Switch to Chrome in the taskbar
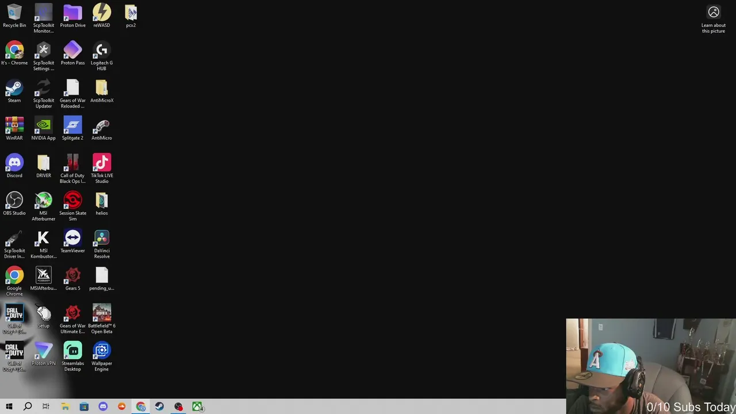 (x=141, y=407)
